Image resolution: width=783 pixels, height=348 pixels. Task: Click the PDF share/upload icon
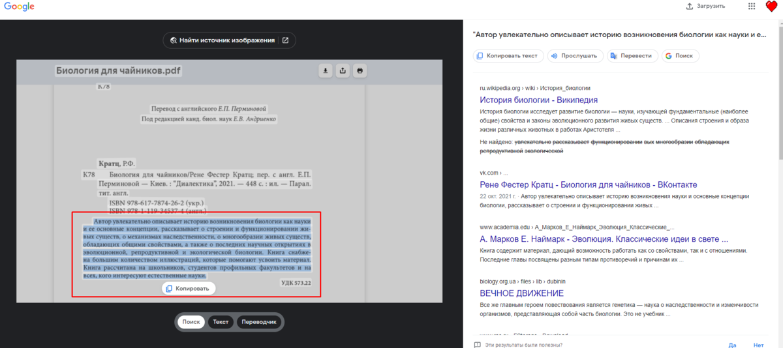click(343, 70)
